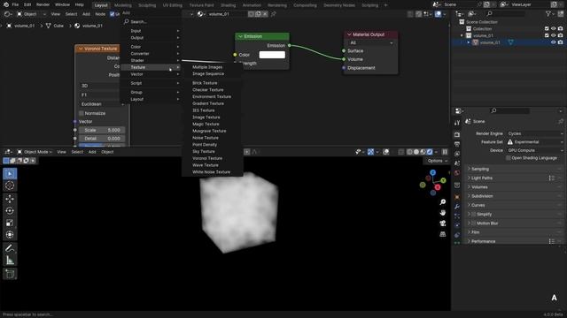Open Object Mode dropdown in viewport
This screenshot has width=567, height=318.
tap(35, 152)
